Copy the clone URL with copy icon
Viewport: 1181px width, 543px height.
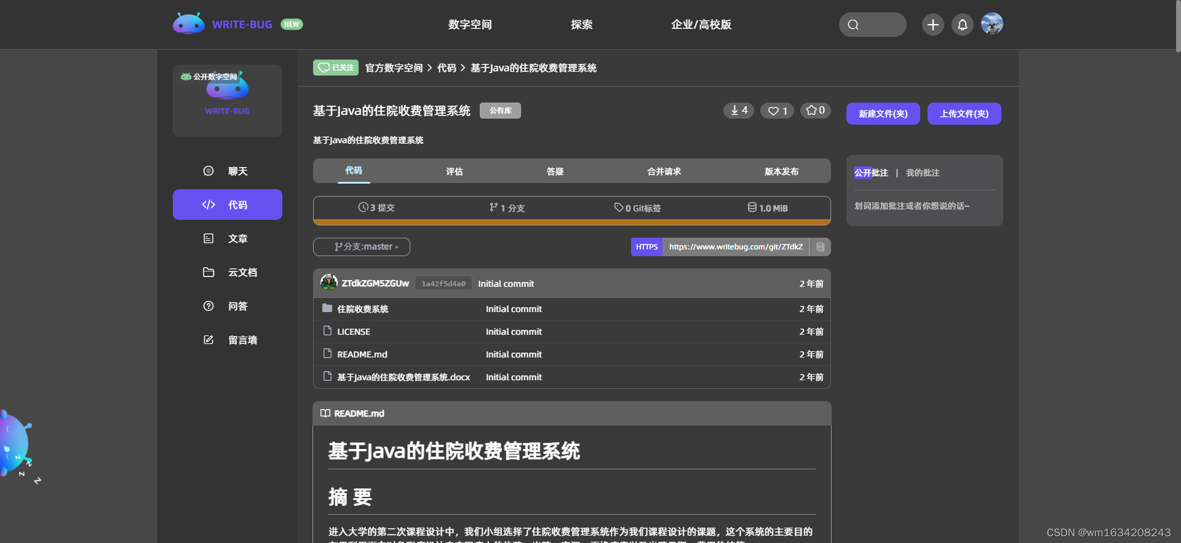[821, 247]
